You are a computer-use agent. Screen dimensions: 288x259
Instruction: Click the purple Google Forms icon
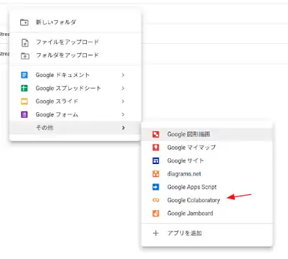point(24,114)
